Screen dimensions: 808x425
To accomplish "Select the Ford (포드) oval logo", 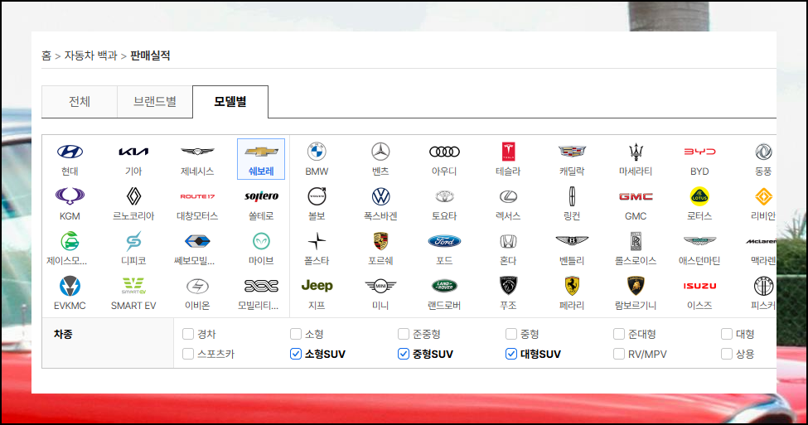I will [444, 241].
